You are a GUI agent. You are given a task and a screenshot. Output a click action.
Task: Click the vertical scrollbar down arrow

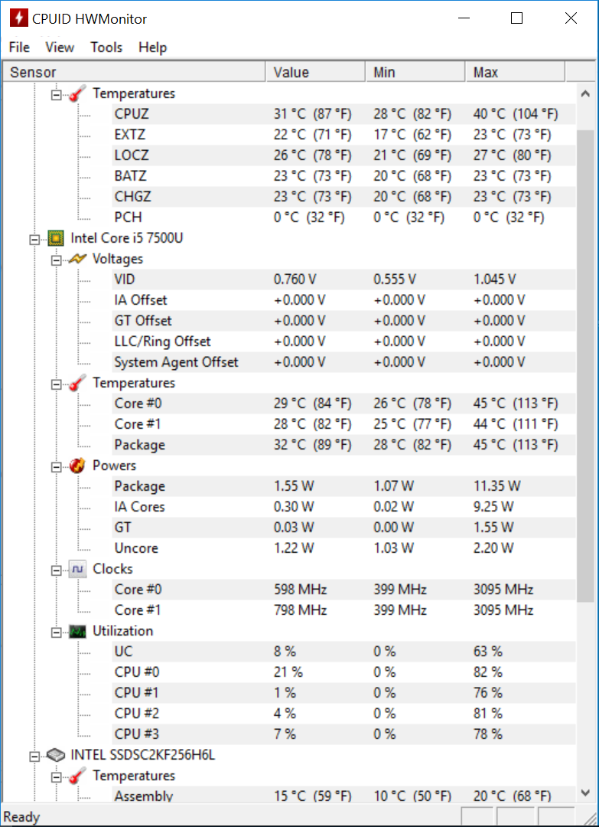click(x=585, y=793)
